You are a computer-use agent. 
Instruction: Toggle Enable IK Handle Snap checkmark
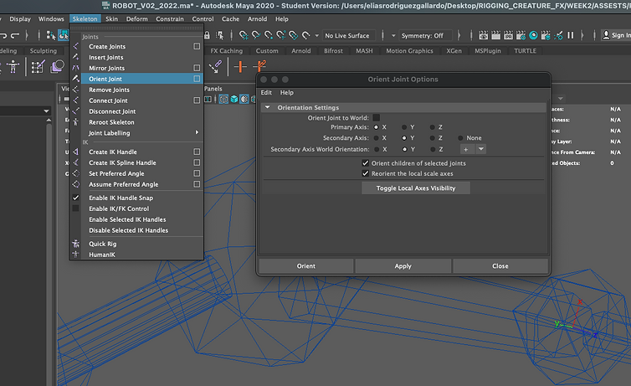click(x=75, y=198)
